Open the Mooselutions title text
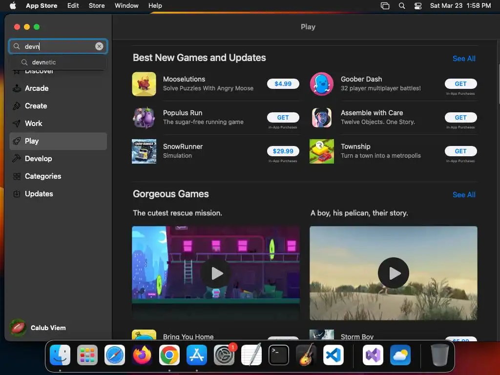The width and height of the screenshot is (500, 375). (x=184, y=79)
